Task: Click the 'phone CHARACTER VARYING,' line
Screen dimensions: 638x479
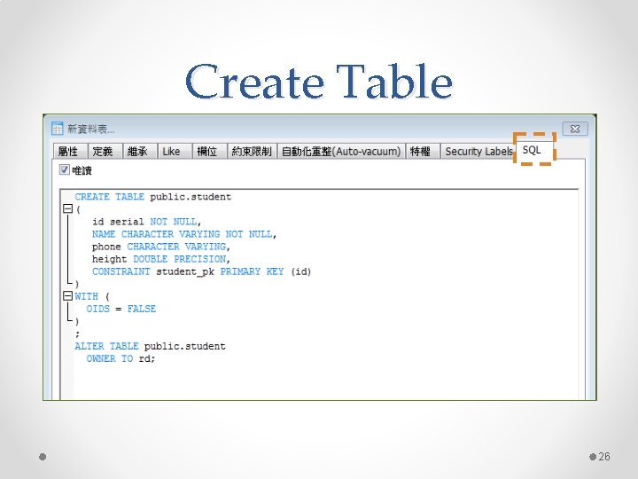Action: [161, 247]
